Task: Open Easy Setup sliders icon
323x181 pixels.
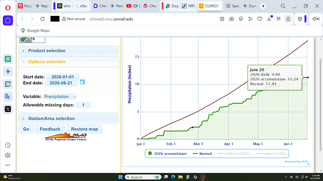Action: coord(279,19)
